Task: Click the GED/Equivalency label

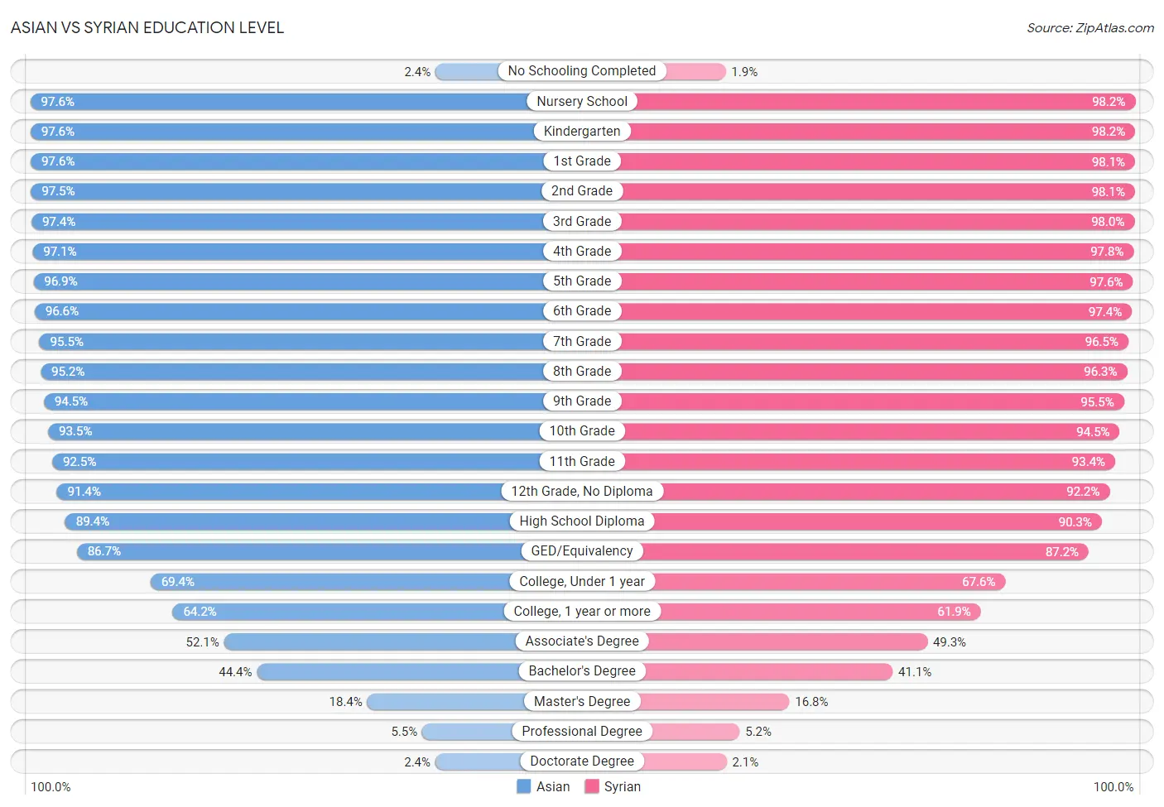Action: click(x=582, y=551)
